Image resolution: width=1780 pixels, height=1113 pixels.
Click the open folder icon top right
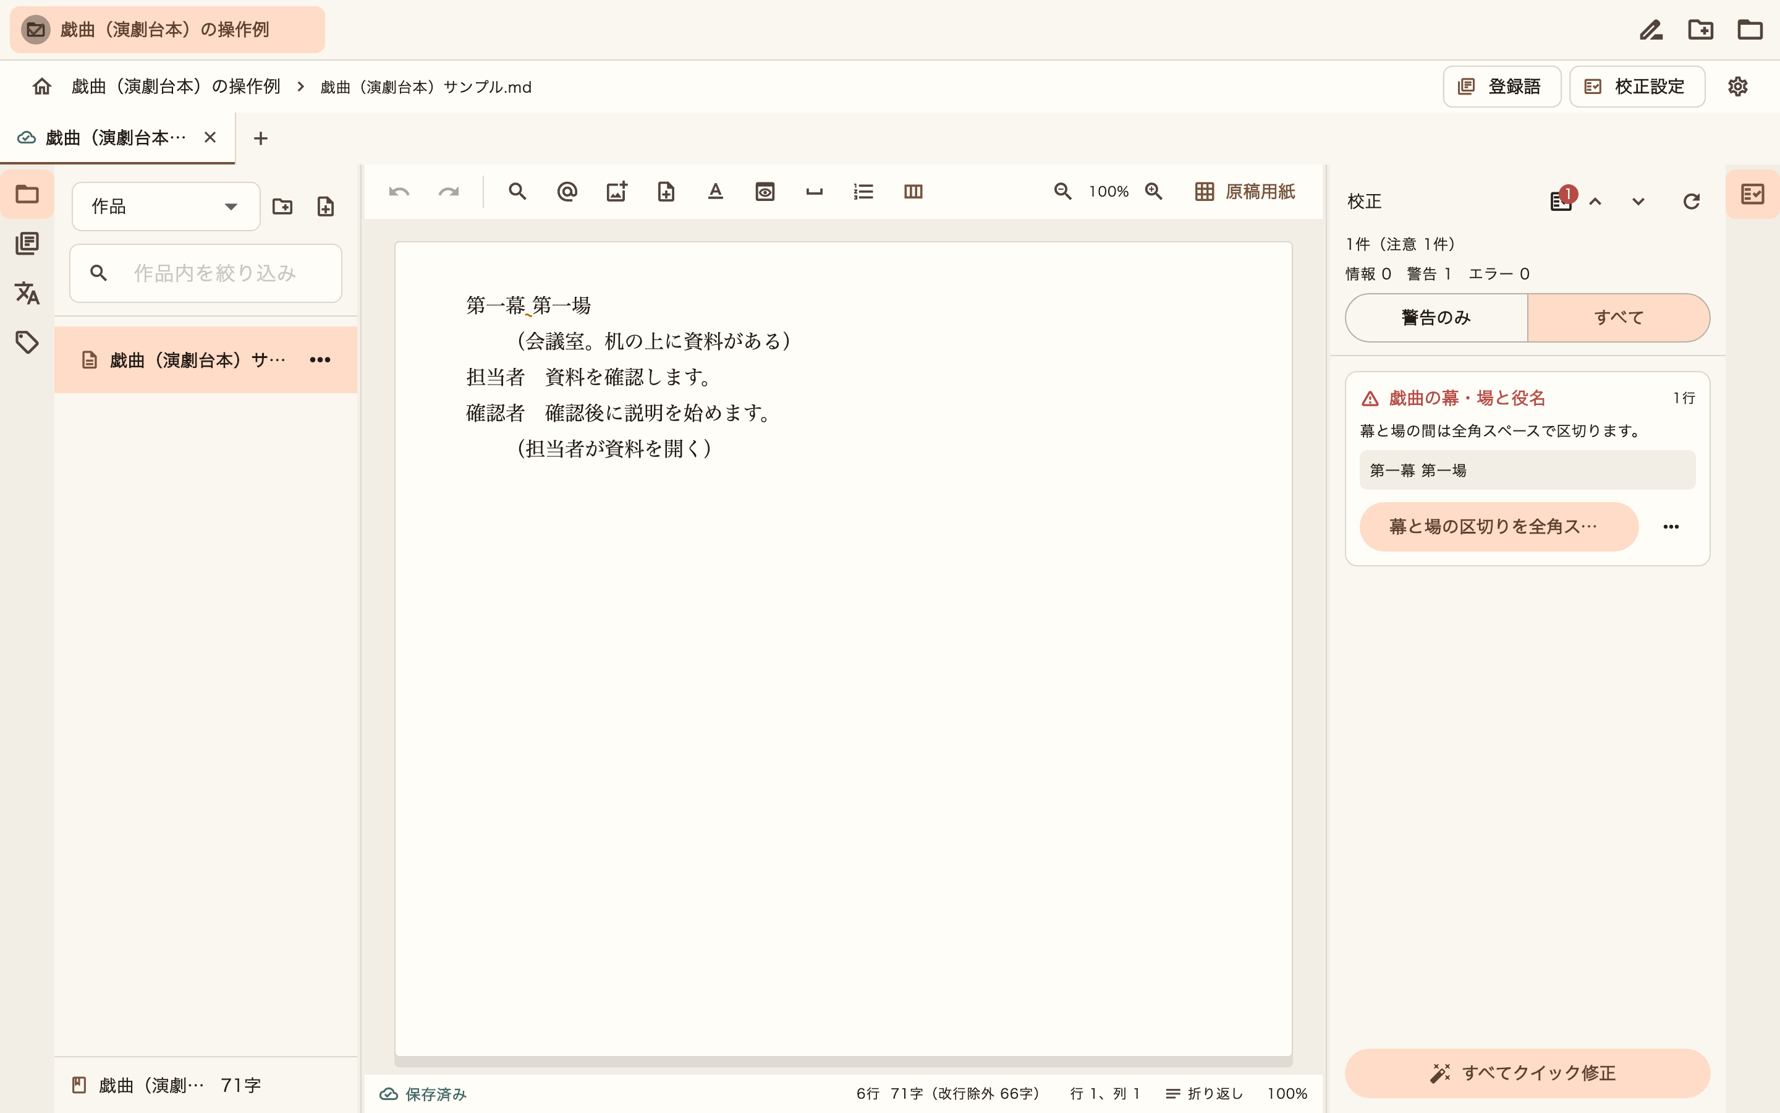(x=1750, y=30)
